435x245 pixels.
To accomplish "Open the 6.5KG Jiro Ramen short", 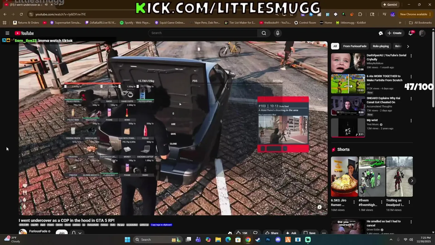I will 344,177.
